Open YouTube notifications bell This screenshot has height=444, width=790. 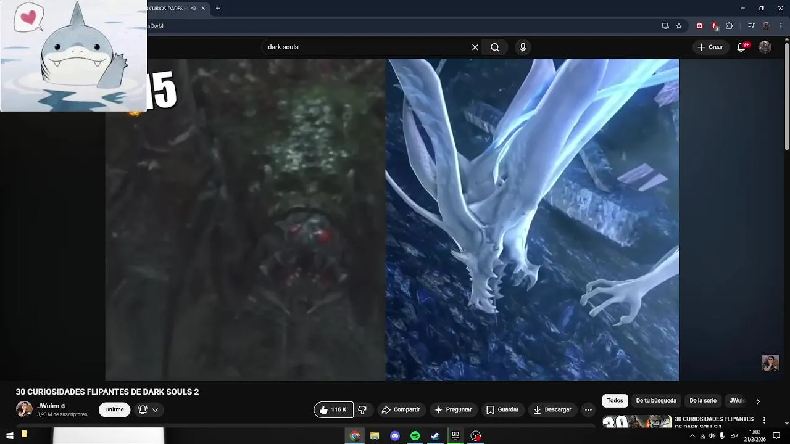point(742,47)
